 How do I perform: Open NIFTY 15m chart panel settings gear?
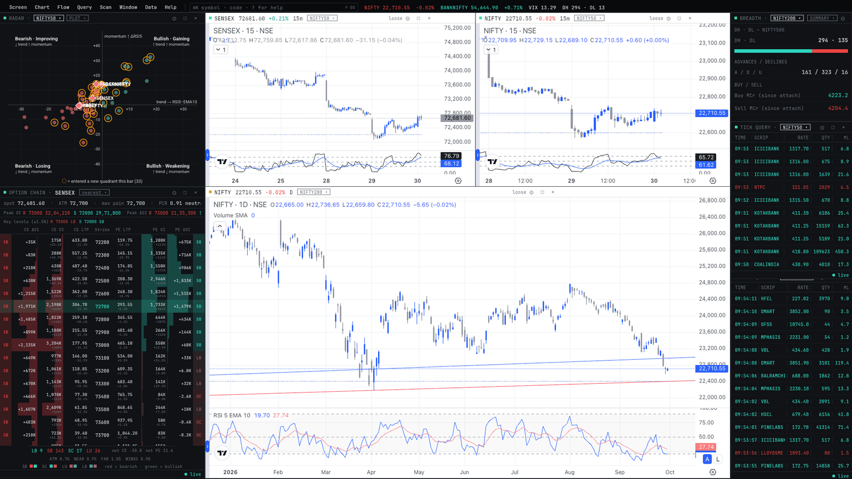point(669,18)
